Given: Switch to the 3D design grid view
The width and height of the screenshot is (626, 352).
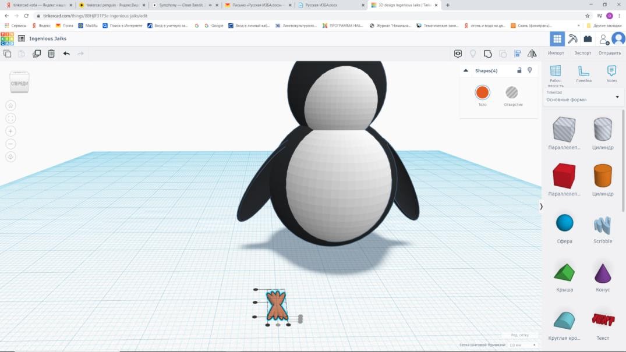Looking at the screenshot, I should 557,39.
